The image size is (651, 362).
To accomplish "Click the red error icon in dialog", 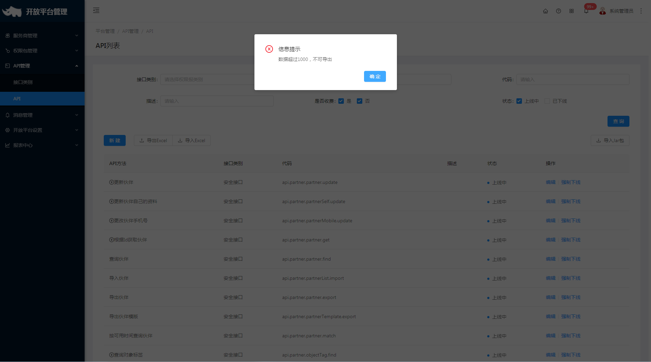I will 269,49.
